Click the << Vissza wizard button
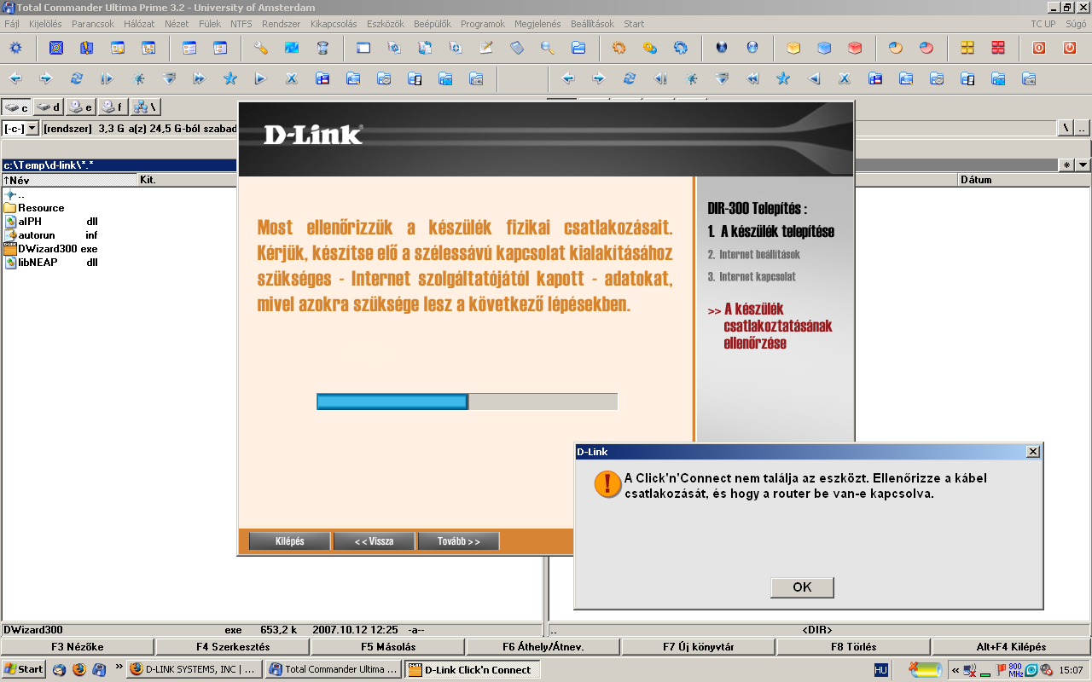Viewport: 1092px width, 682px height. coord(374,541)
